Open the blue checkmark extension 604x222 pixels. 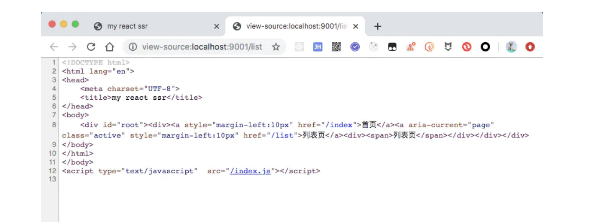click(355, 47)
